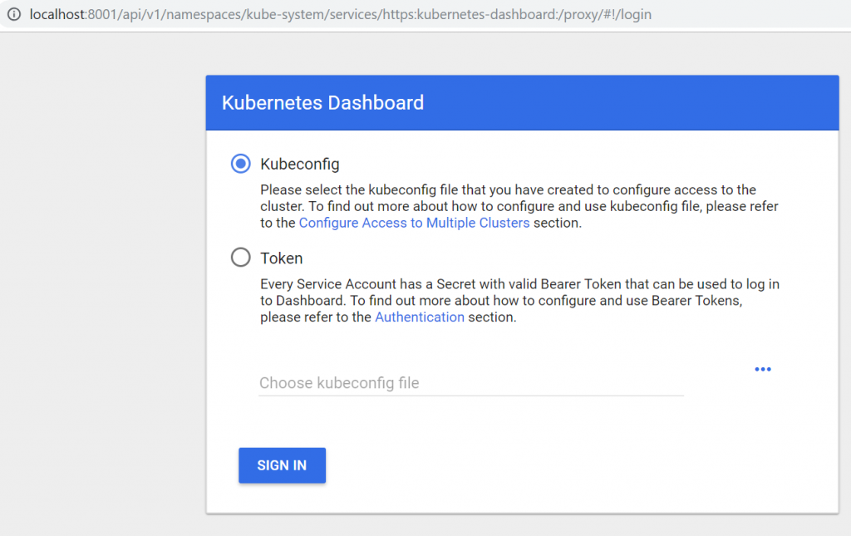
Task: Click the Kubeconfig option label text
Action: click(x=299, y=164)
